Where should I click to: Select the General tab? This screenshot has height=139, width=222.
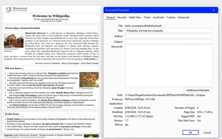110,17
